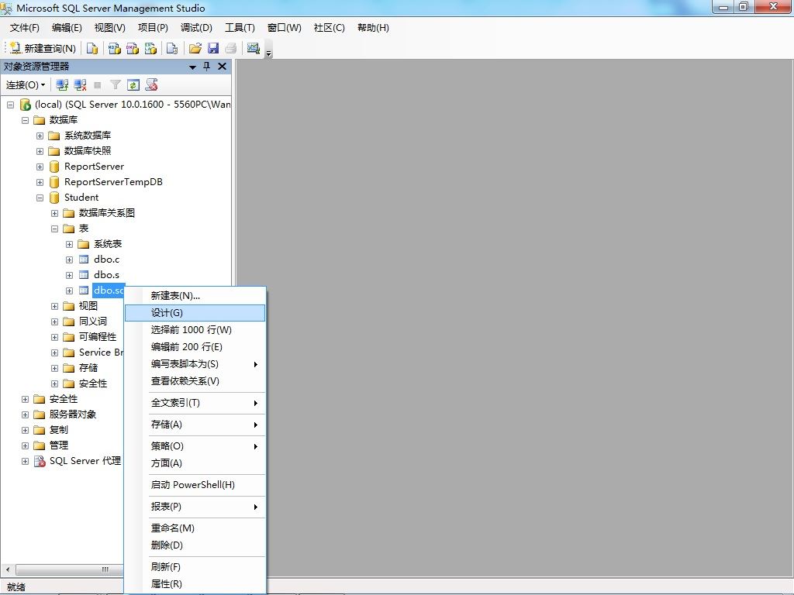
Task: Choose 删除(D) from context menu
Action: click(x=195, y=545)
